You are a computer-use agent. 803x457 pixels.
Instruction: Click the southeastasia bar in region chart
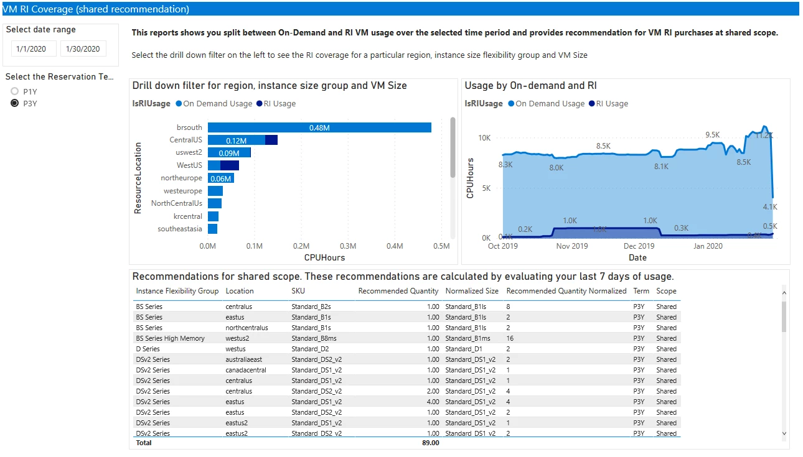click(x=212, y=229)
